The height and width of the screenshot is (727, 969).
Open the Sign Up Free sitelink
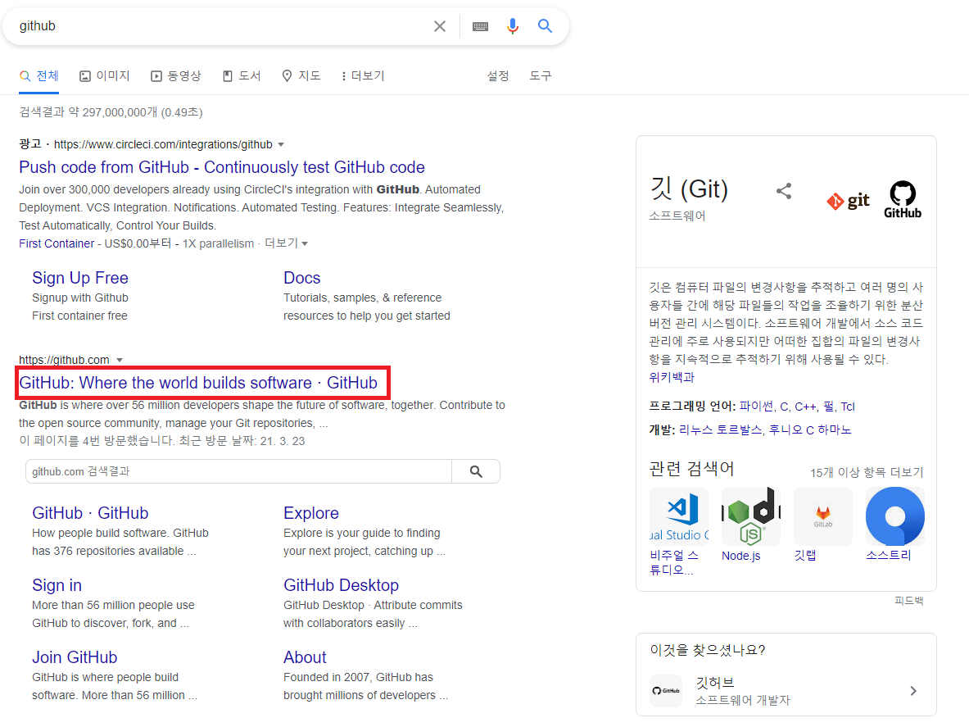click(x=80, y=278)
